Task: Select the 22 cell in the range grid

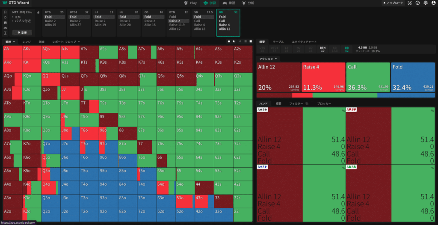Action: click(243, 215)
